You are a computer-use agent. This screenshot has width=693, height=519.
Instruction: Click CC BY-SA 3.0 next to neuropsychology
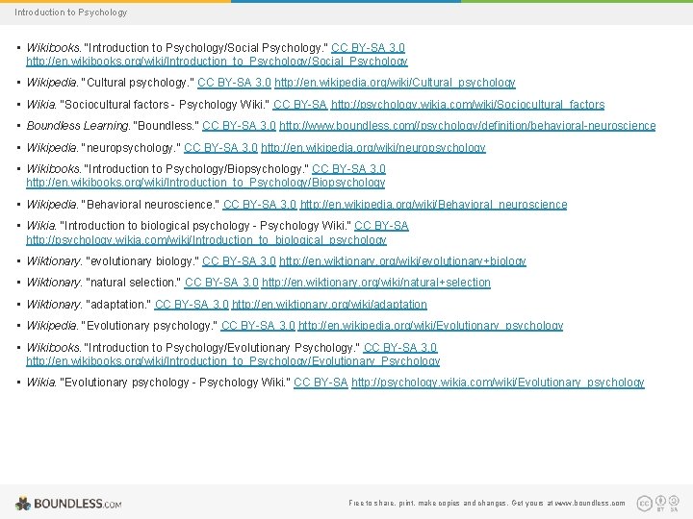pyautogui.click(x=220, y=147)
